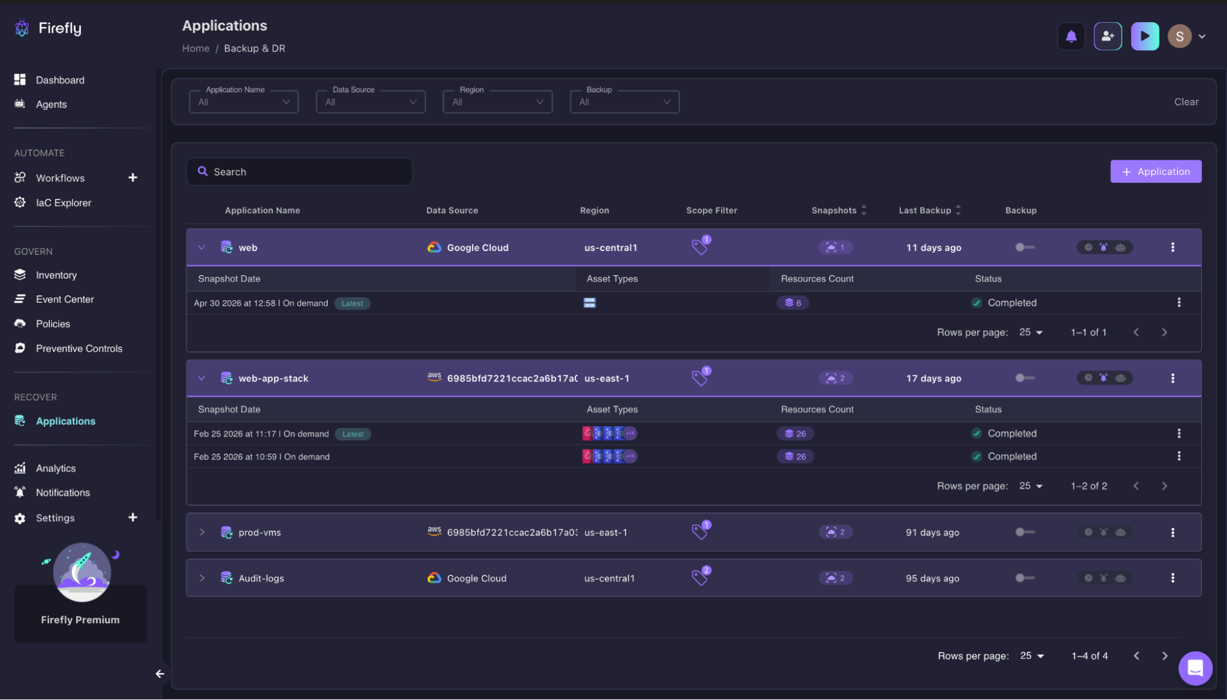Change rows per page at table bottom
Viewport: 1227px width, 700px height.
coord(1032,656)
